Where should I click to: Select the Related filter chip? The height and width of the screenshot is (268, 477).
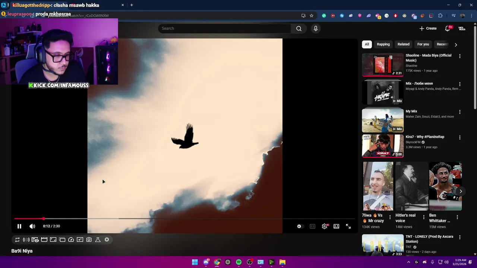[403, 44]
